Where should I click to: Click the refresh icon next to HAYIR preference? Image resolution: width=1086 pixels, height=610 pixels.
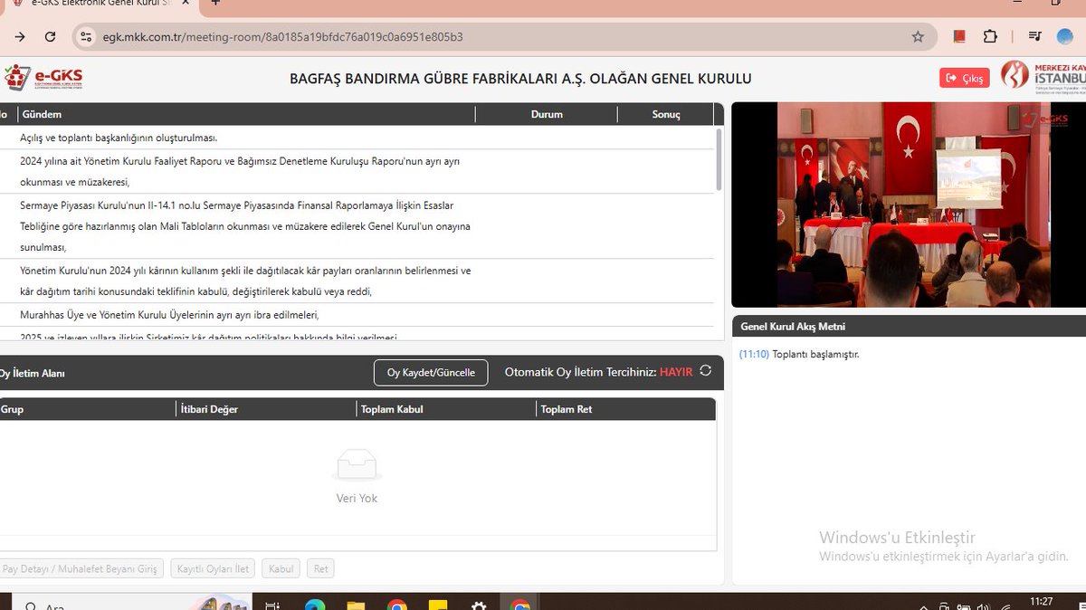pos(707,372)
